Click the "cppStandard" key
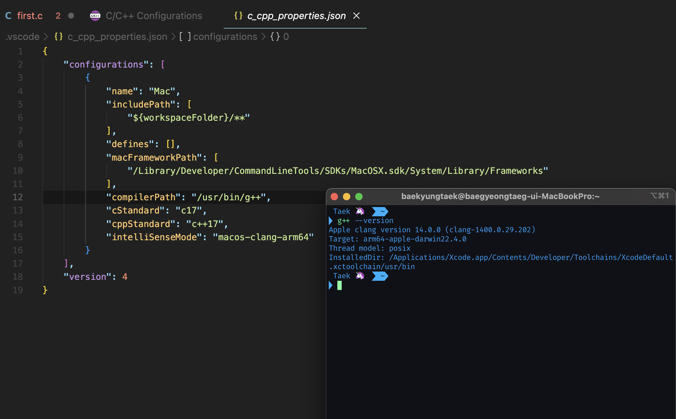This screenshot has height=419, width=676. (x=141, y=224)
